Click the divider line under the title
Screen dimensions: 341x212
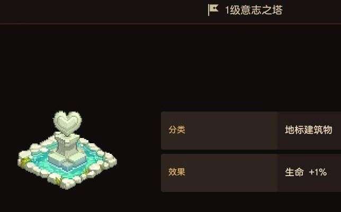click(170, 23)
